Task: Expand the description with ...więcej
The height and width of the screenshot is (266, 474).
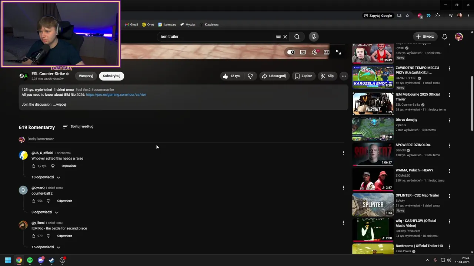Action: pos(60,105)
